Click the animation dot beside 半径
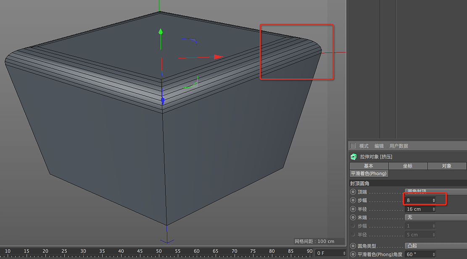This screenshot has width=467, height=259. tap(353, 209)
